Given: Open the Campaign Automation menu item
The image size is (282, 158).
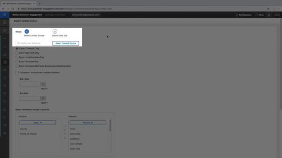Looking at the screenshot, I should [x=55, y=15].
